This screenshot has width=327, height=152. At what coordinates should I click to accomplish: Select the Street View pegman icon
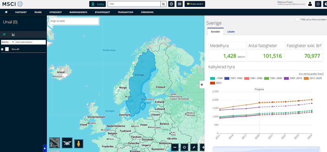[78, 144]
